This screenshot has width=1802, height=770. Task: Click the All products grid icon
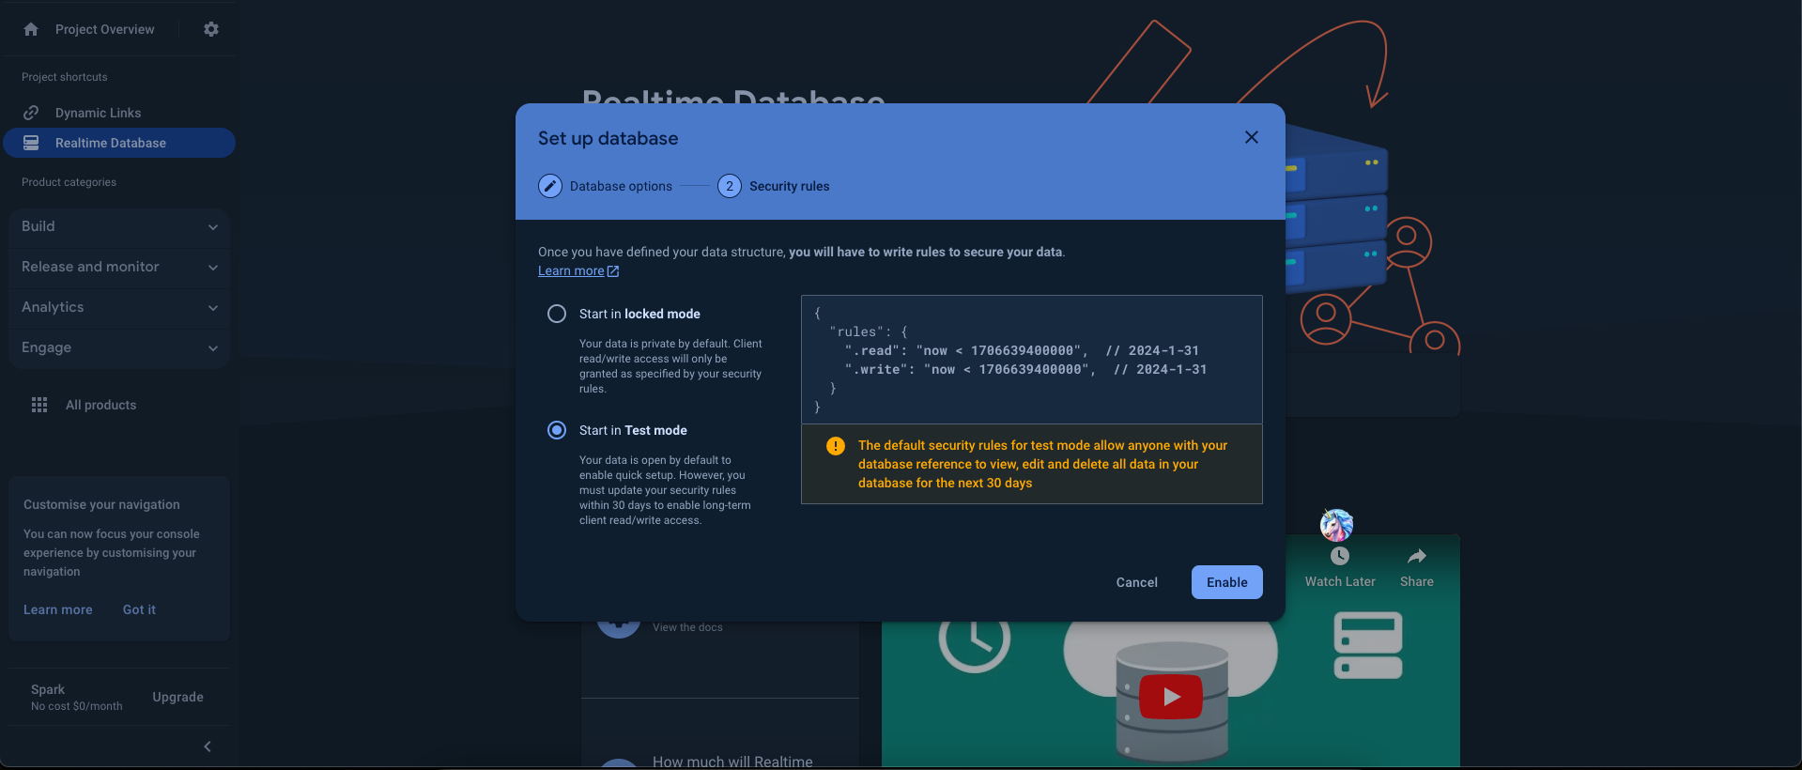click(x=39, y=405)
